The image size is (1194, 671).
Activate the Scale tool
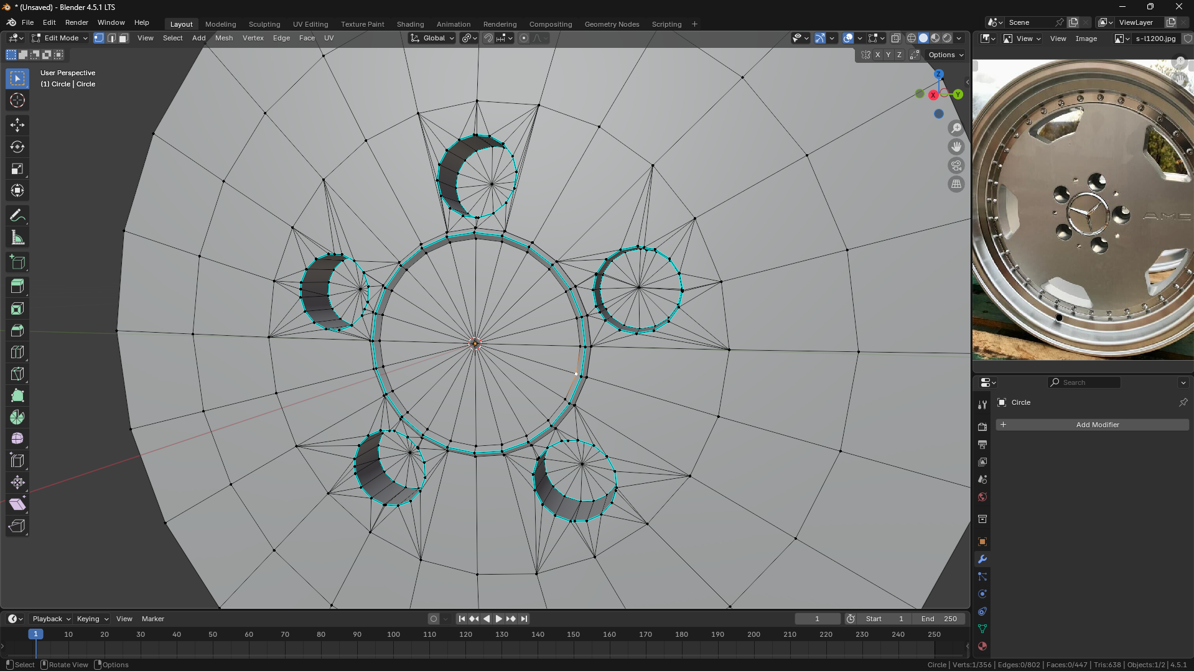17,169
